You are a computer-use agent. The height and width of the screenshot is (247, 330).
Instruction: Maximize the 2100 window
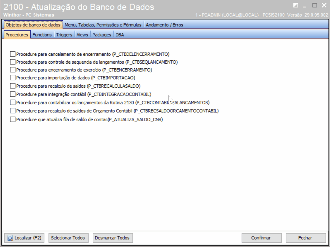click(315, 5)
